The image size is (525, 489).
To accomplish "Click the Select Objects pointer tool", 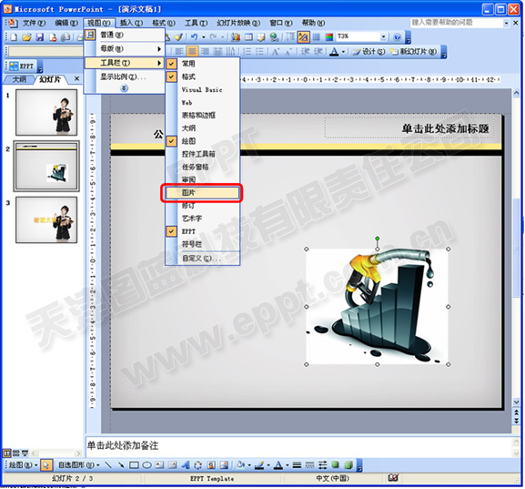I will (x=45, y=465).
